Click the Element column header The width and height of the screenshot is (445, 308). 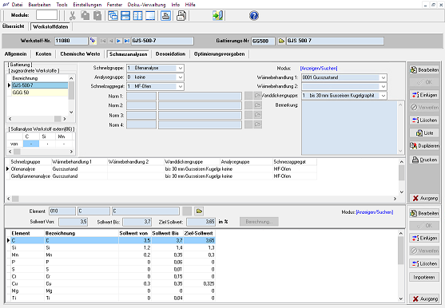(x=27, y=233)
